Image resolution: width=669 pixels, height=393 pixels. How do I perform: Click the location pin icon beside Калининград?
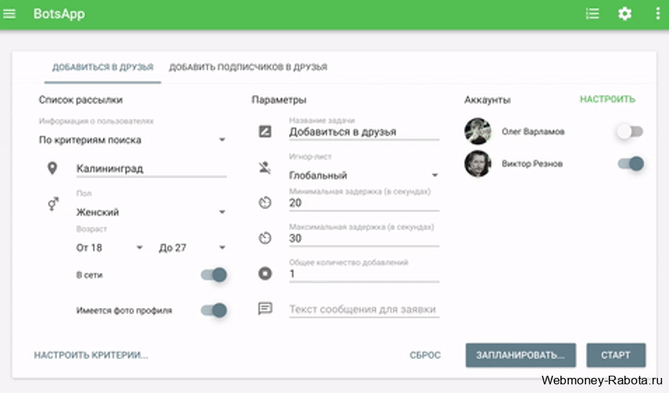[52, 168]
